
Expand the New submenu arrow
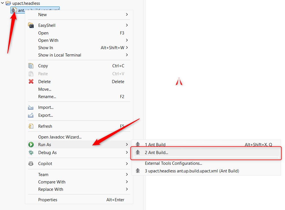[127, 14]
